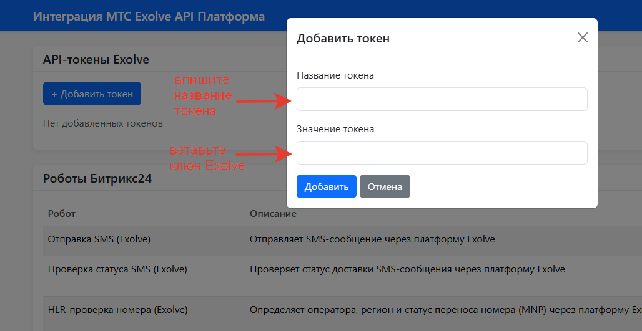The image size is (642, 331).
Task: Click the Добавить токен dialog heading
Action: (x=343, y=38)
